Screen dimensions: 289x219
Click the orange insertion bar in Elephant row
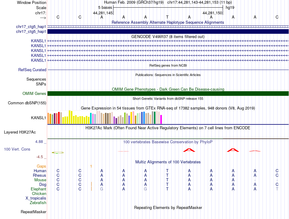[92, 189]
